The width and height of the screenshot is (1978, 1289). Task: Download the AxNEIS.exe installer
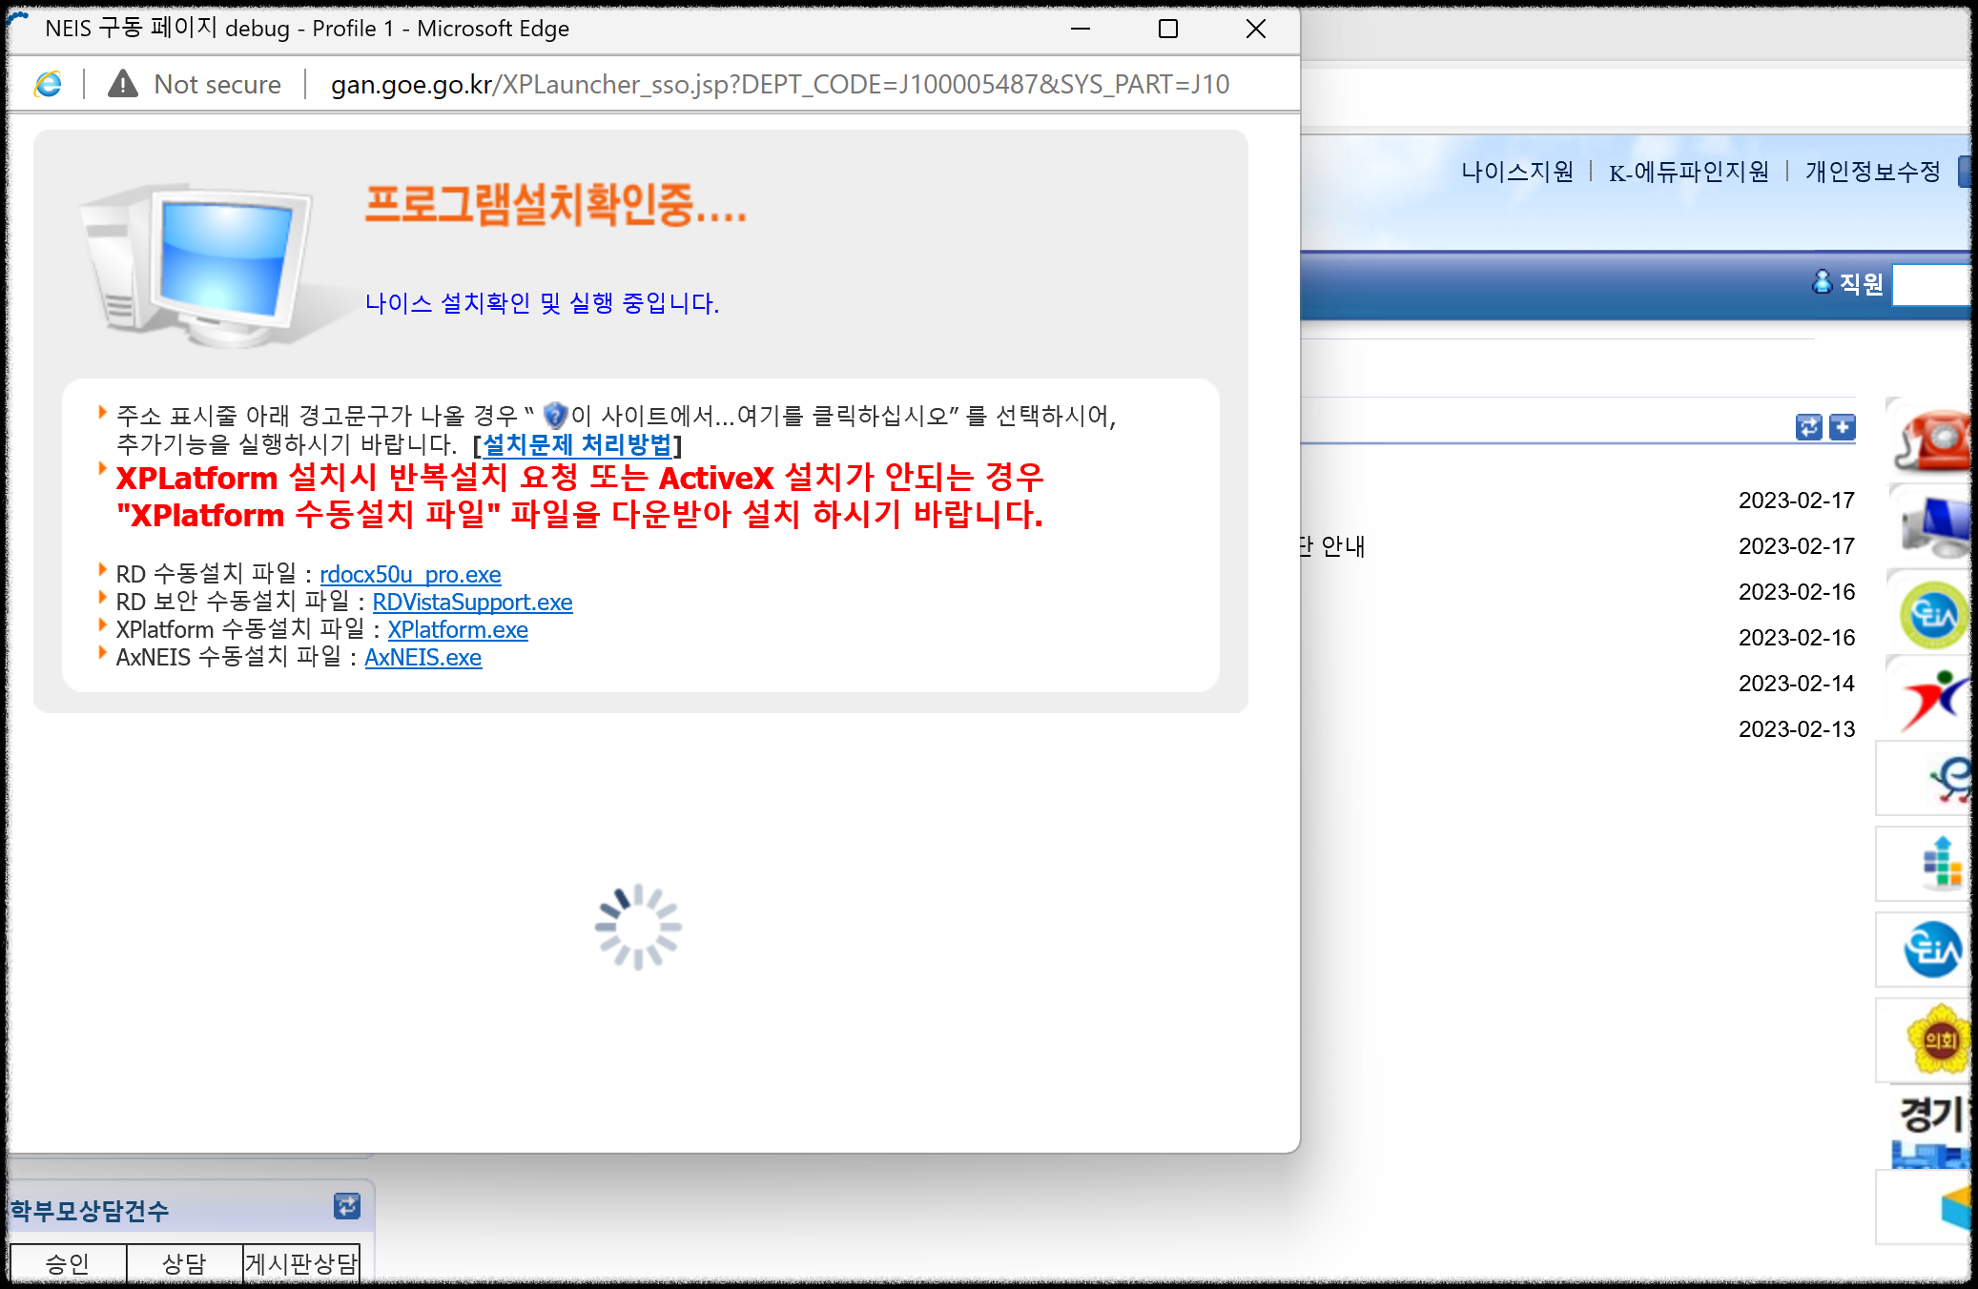tap(422, 657)
